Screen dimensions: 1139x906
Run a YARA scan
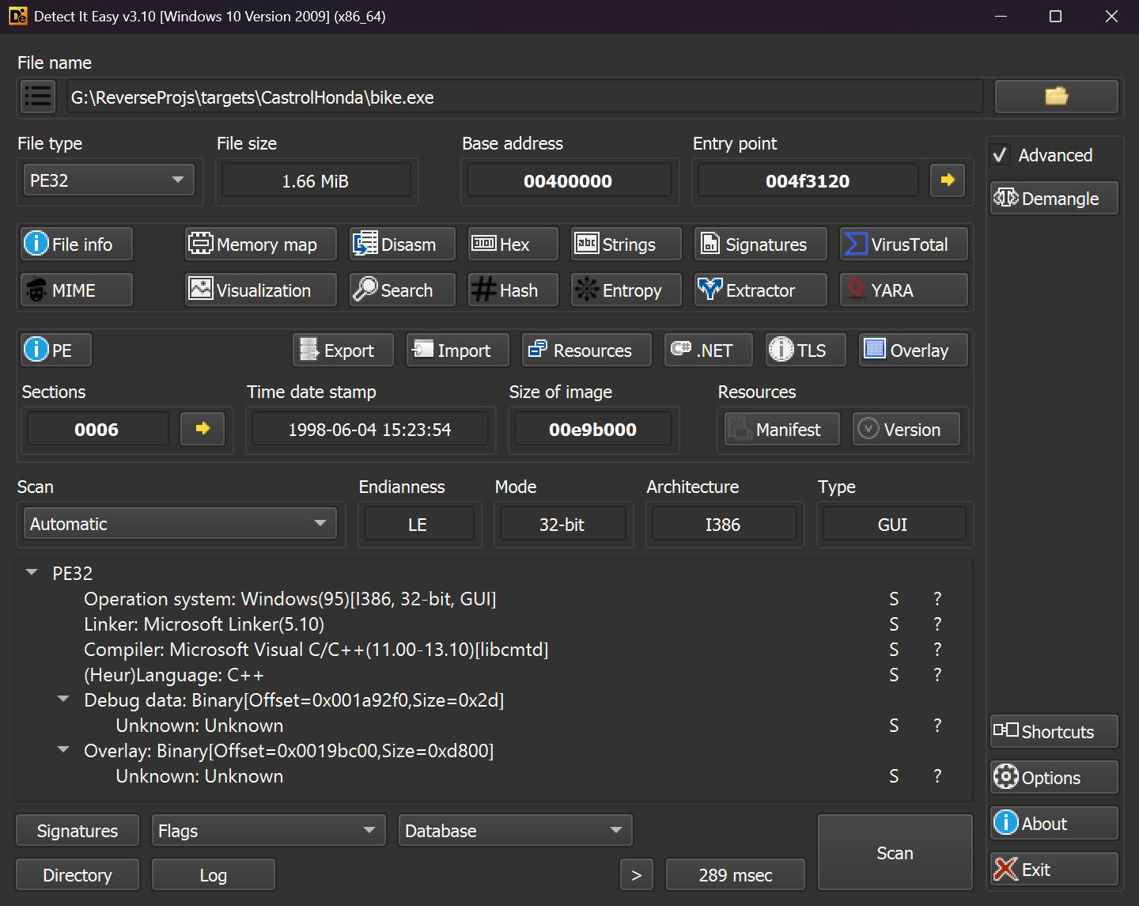(x=902, y=290)
